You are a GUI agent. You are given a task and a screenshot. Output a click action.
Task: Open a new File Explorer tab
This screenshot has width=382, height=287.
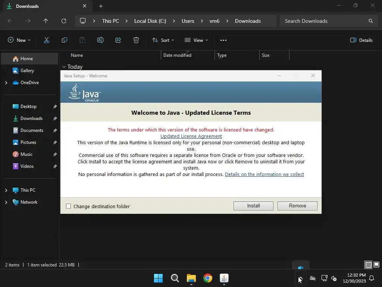pos(101,6)
